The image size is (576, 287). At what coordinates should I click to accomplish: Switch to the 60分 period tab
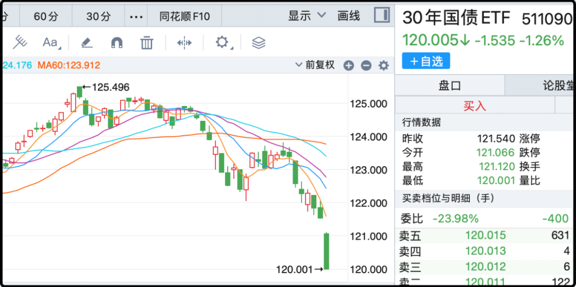(x=45, y=17)
